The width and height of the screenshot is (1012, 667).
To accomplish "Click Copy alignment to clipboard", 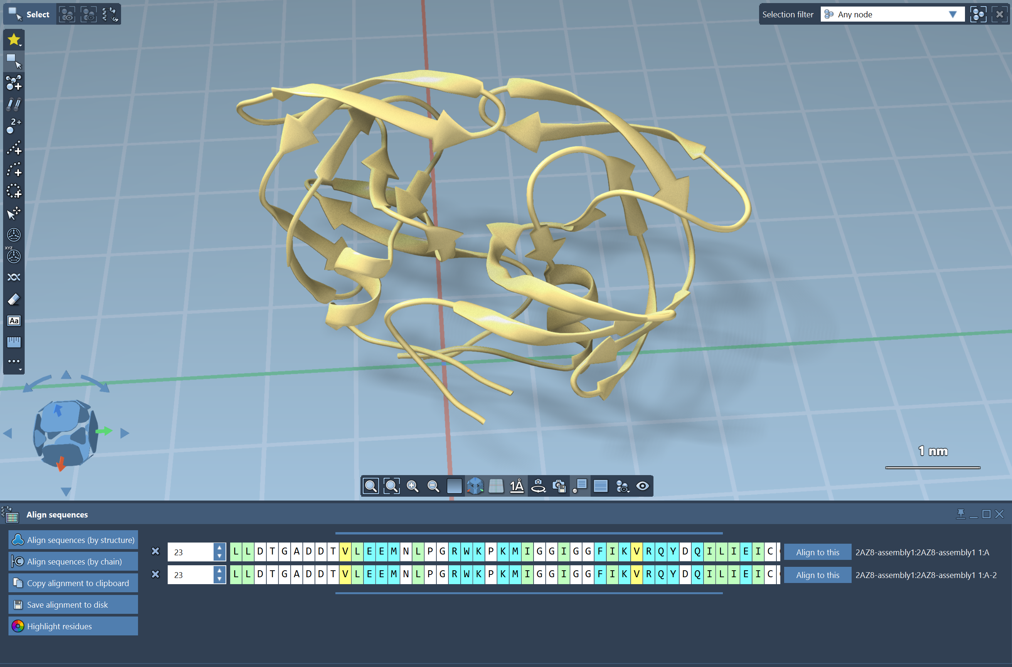I will click(73, 583).
